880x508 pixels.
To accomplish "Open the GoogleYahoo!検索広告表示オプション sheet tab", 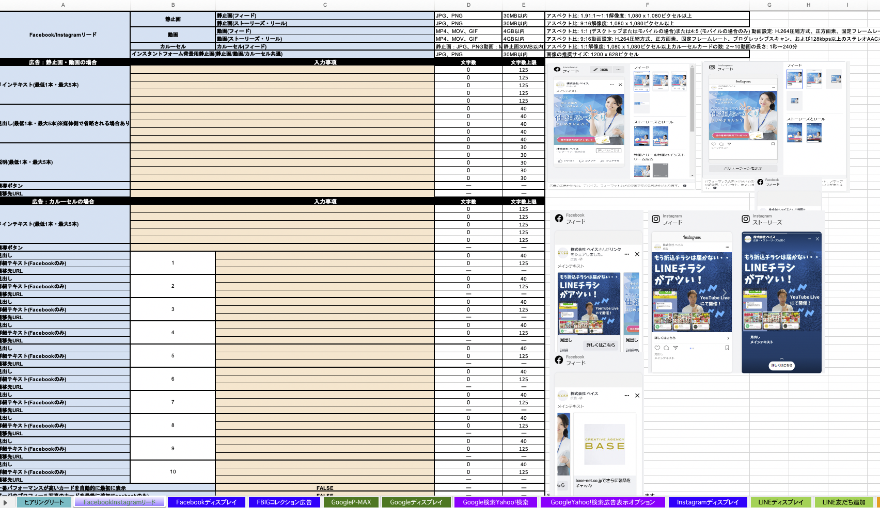I will click(603, 502).
